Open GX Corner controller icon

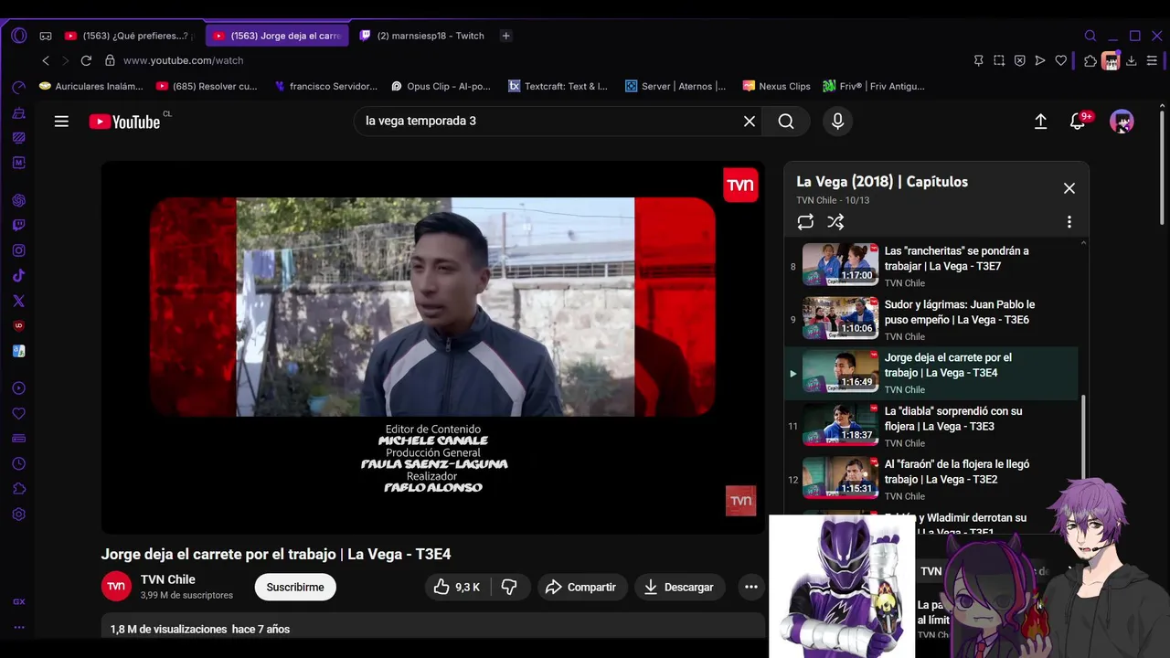46,36
